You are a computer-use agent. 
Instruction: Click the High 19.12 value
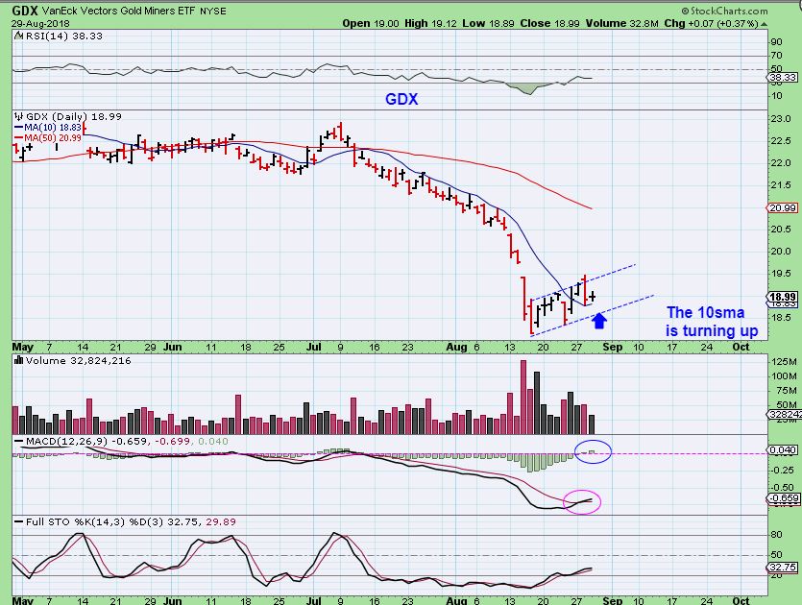[430, 23]
